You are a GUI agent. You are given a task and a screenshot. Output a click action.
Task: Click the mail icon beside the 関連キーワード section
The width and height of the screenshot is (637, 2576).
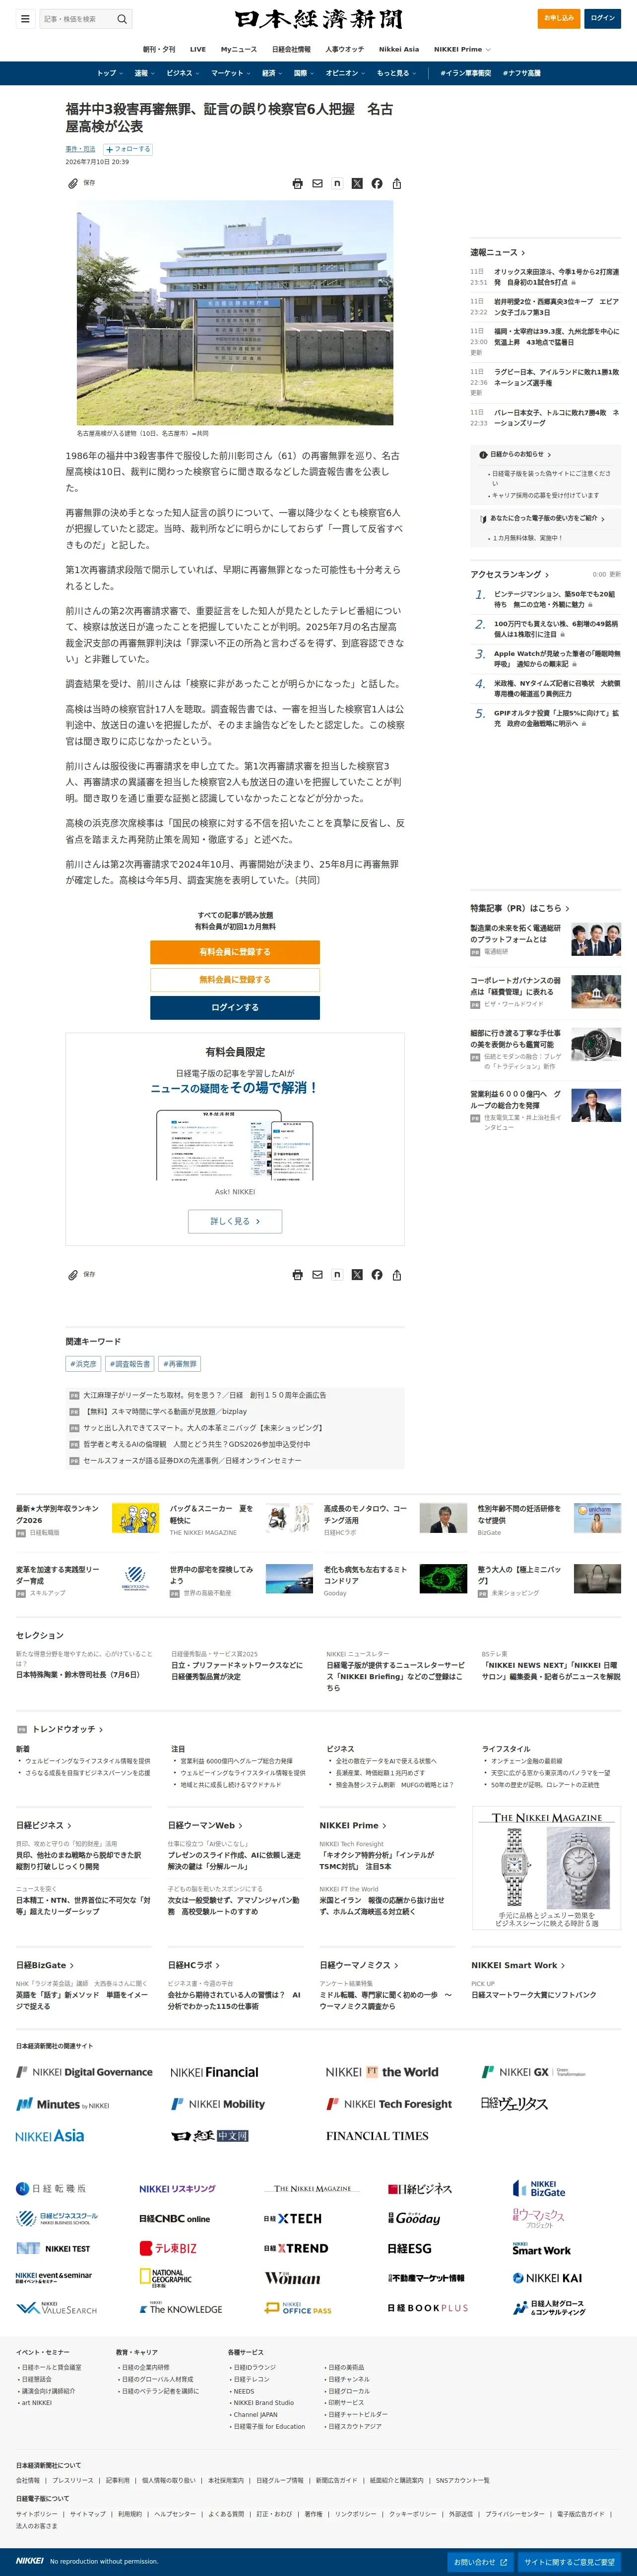317,1275
